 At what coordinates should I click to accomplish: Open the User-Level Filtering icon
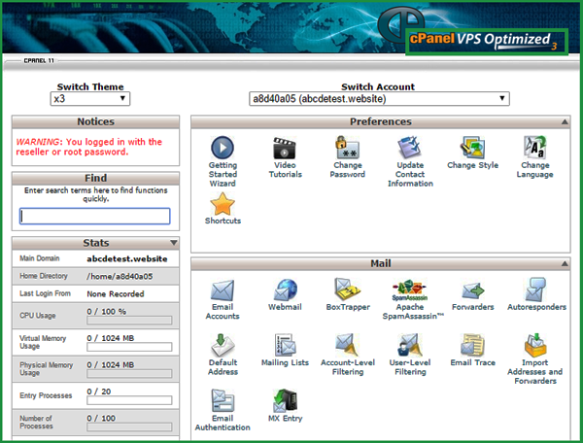pos(410,345)
